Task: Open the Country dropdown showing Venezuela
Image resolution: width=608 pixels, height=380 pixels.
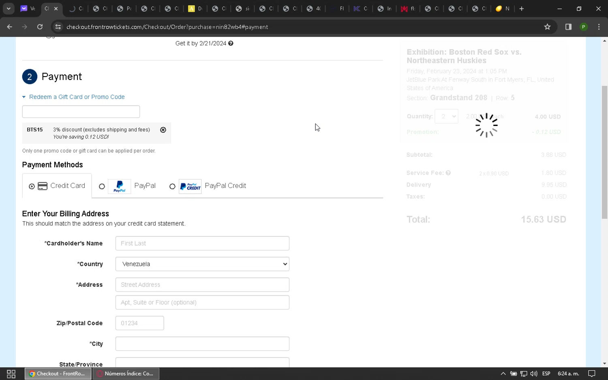Action: [x=202, y=264]
